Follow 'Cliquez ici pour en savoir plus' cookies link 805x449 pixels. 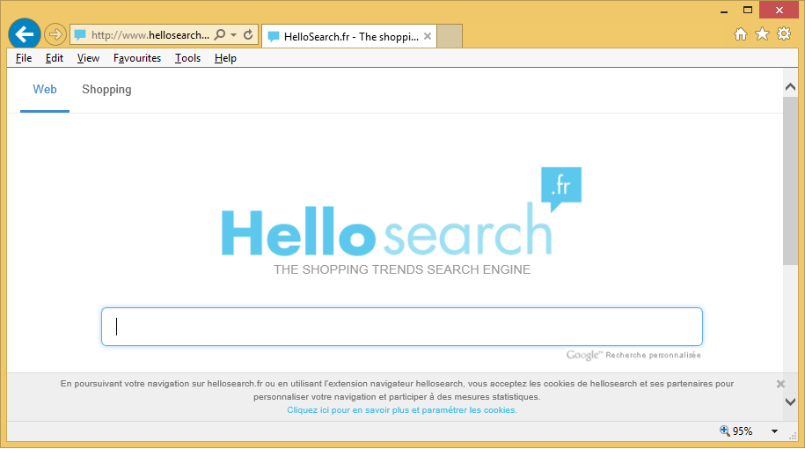click(402, 410)
